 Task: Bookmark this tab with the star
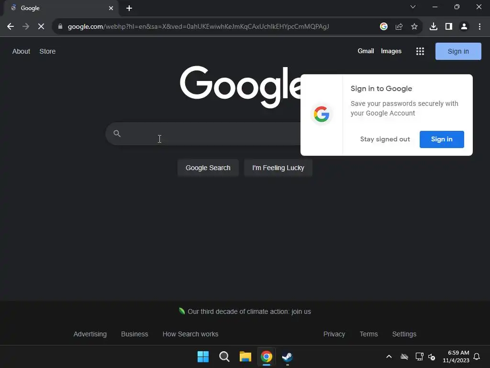point(414,27)
